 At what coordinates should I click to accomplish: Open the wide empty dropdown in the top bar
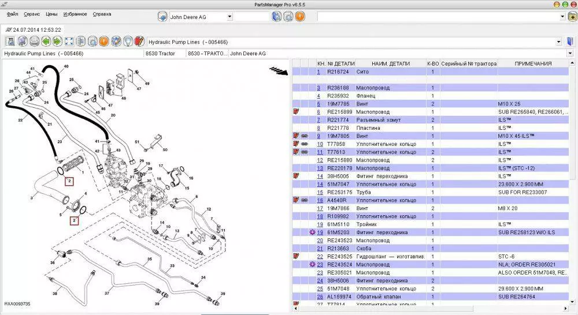(x=438, y=17)
